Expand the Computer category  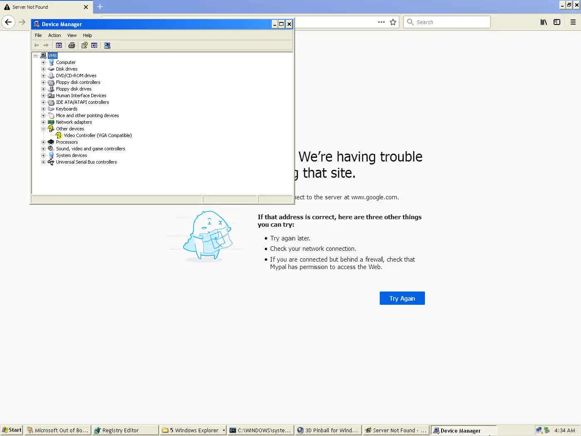[x=43, y=62]
